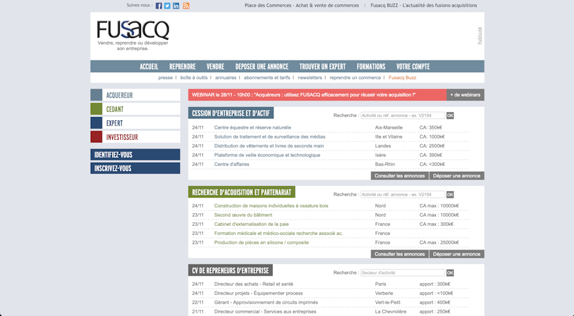Focus the Cession d'entreprise search field

point(403,115)
